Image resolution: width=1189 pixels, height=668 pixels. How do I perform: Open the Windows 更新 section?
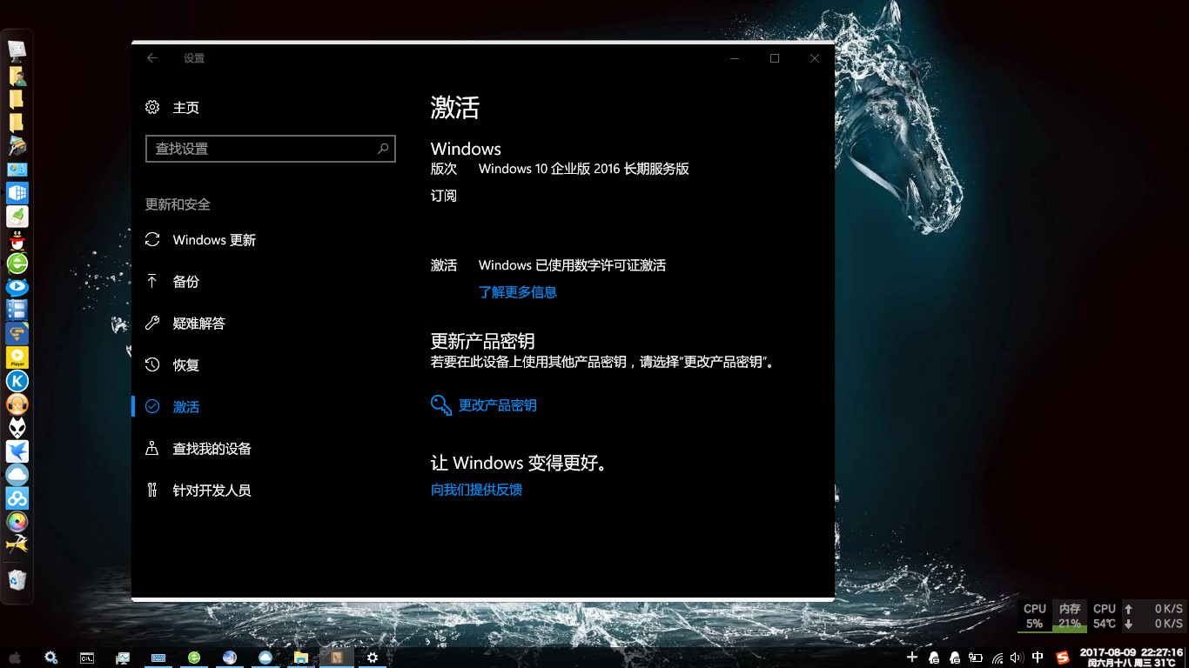201,240
